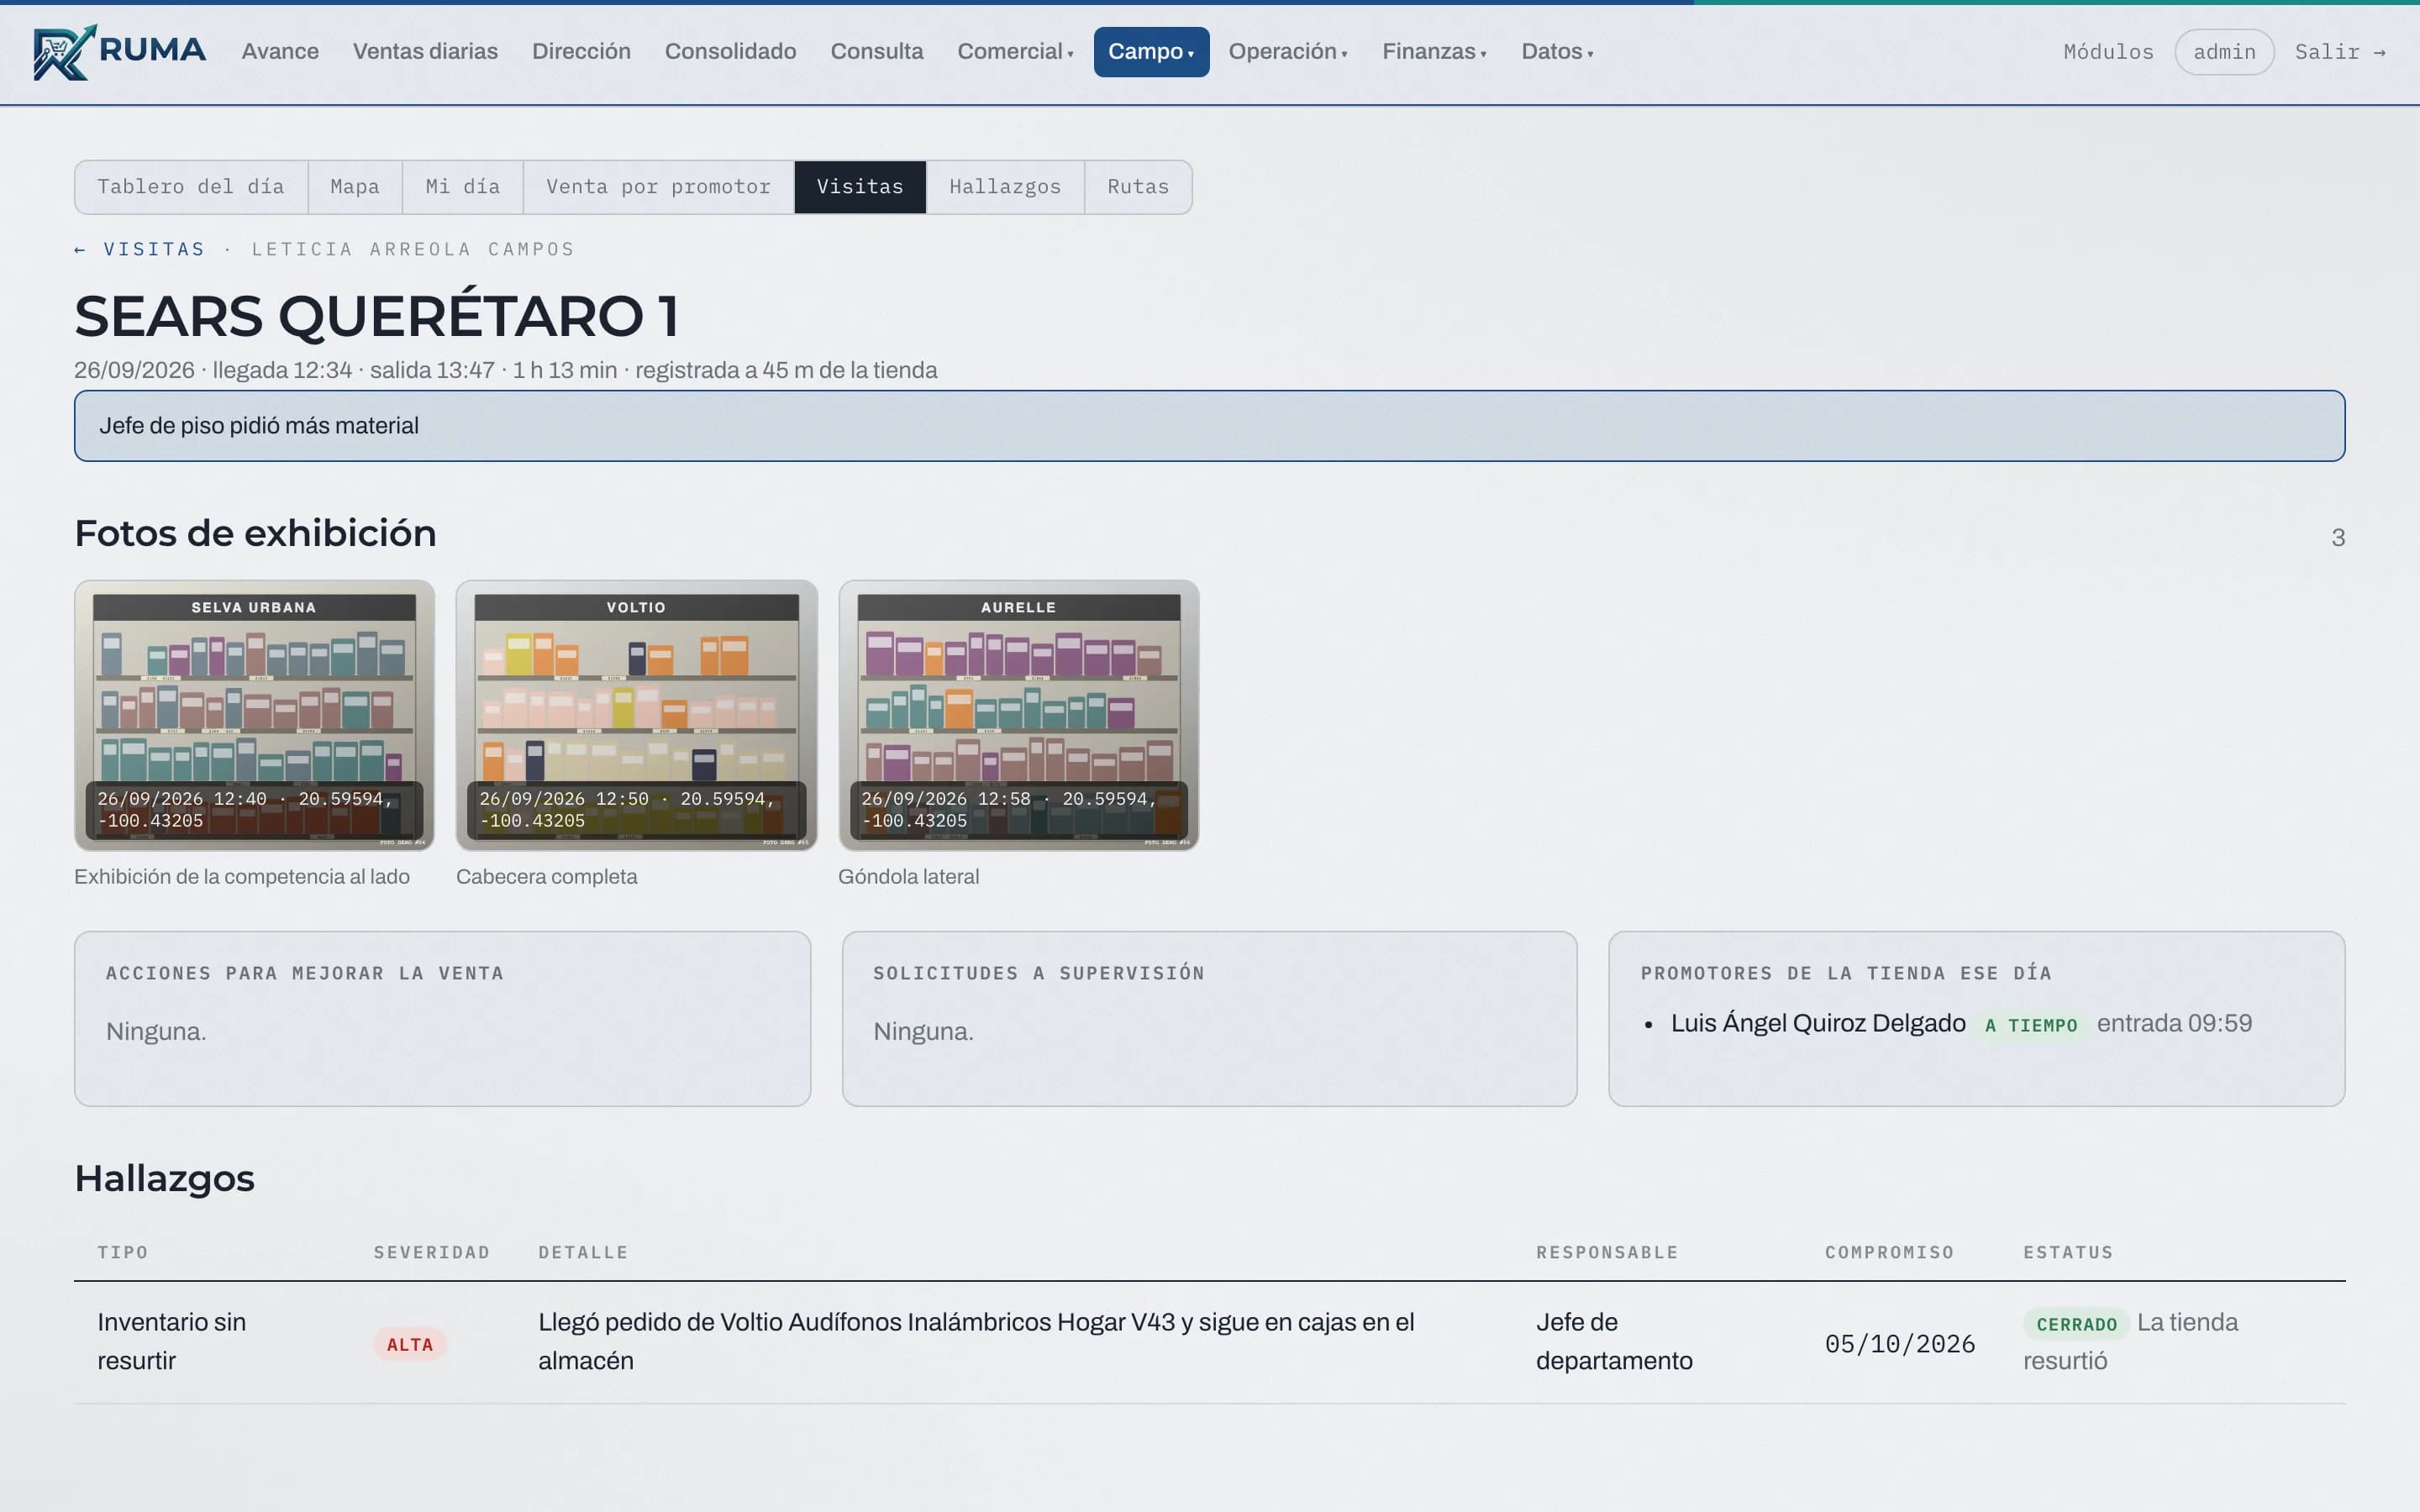
Task: Click the 'A TIEMPO' status badge
Action: click(x=2031, y=1025)
